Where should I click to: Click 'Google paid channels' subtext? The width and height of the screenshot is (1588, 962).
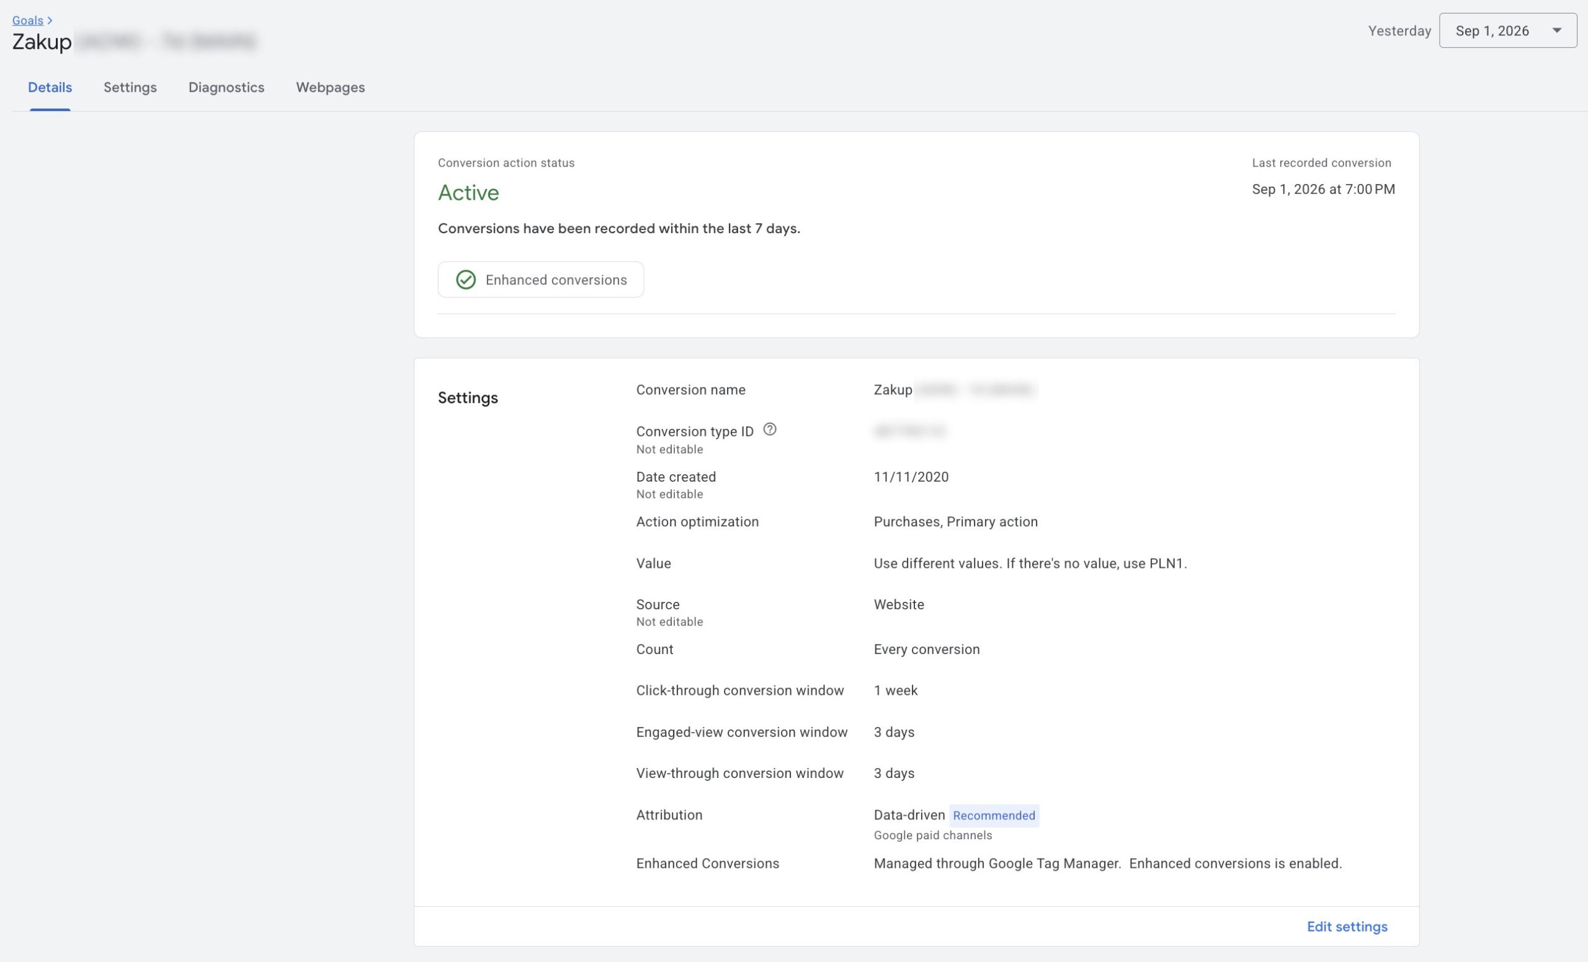(x=933, y=836)
